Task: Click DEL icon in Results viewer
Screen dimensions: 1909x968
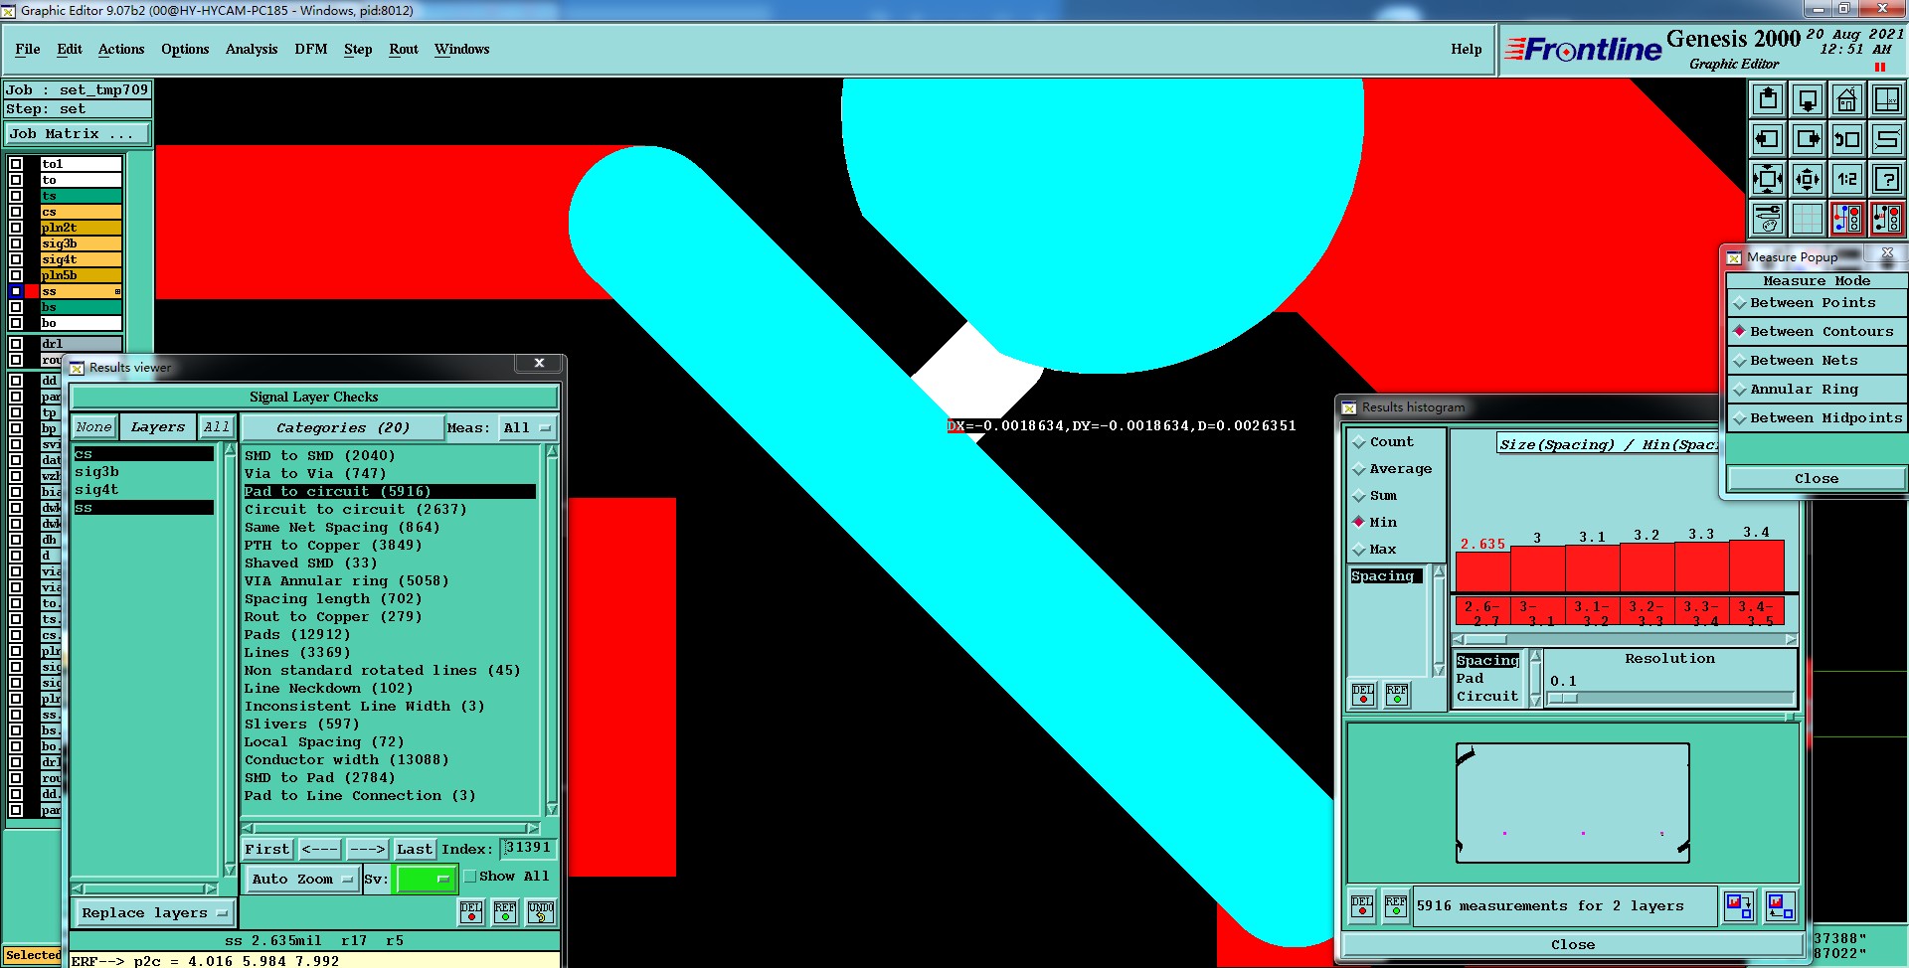Action: pyautogui.click(x=471, y=912)
